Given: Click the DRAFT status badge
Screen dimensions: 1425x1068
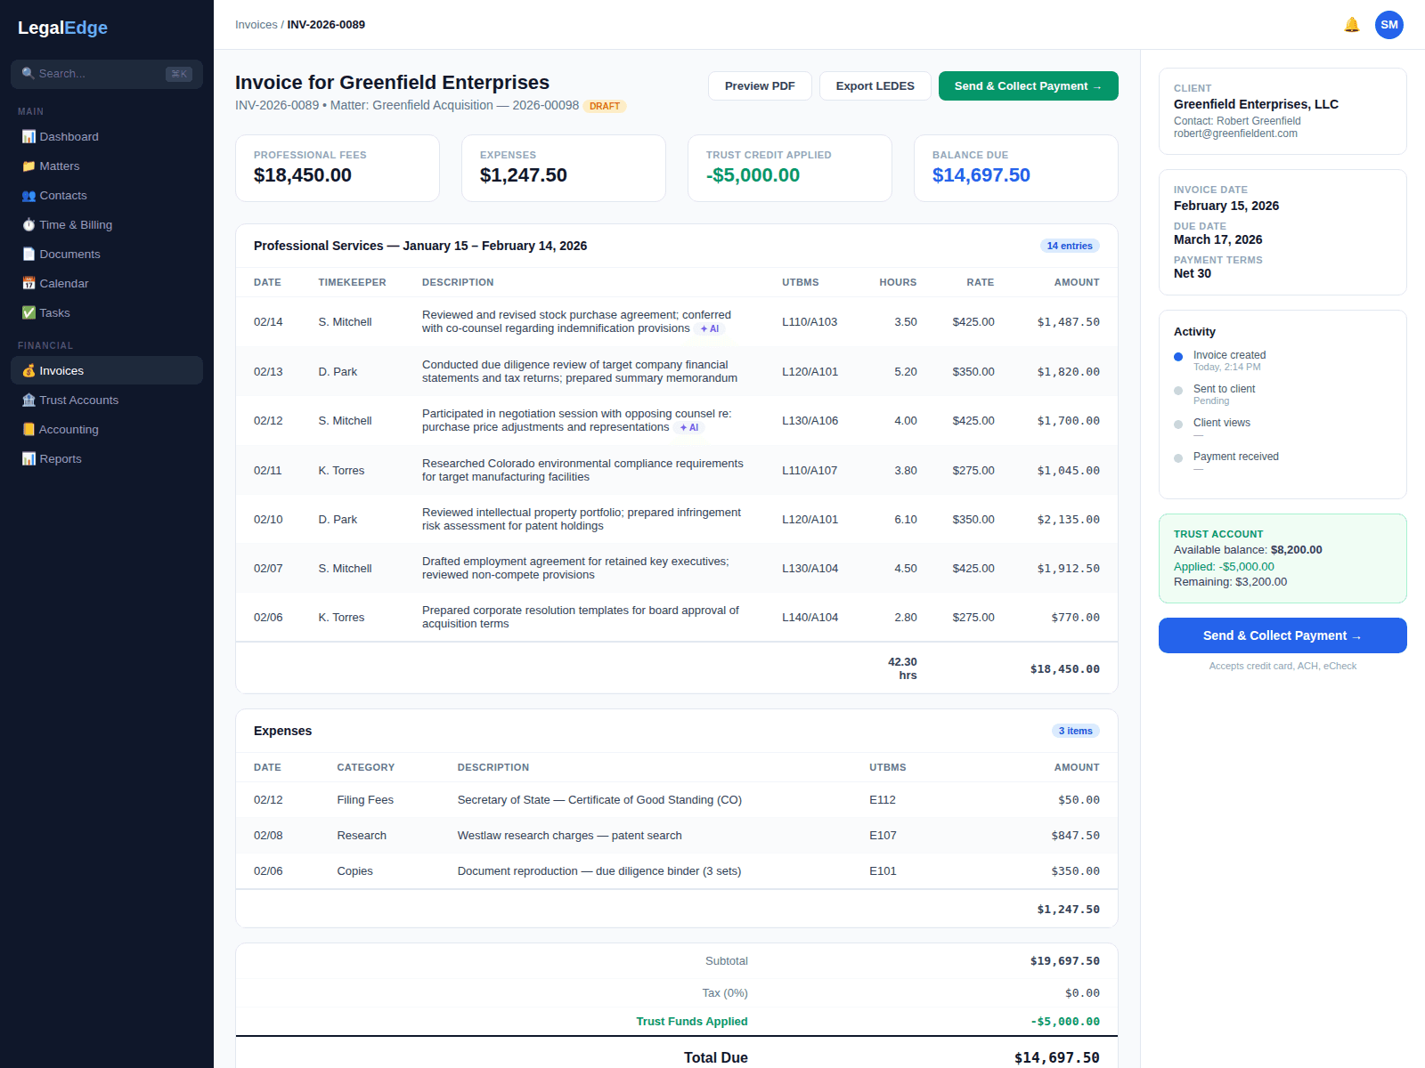Looking at the screenshot, I should (605, 106).
